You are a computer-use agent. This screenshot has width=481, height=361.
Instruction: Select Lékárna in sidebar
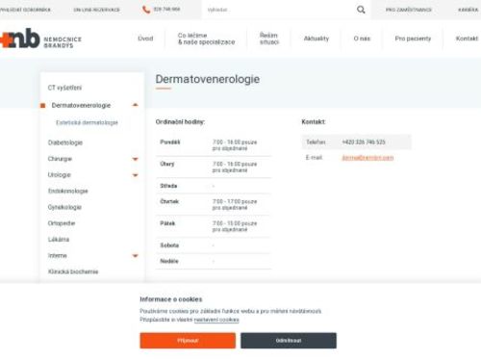(59, 240)
